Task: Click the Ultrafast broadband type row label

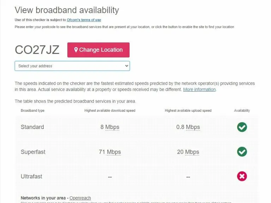Action: click(x=31, y=176)
